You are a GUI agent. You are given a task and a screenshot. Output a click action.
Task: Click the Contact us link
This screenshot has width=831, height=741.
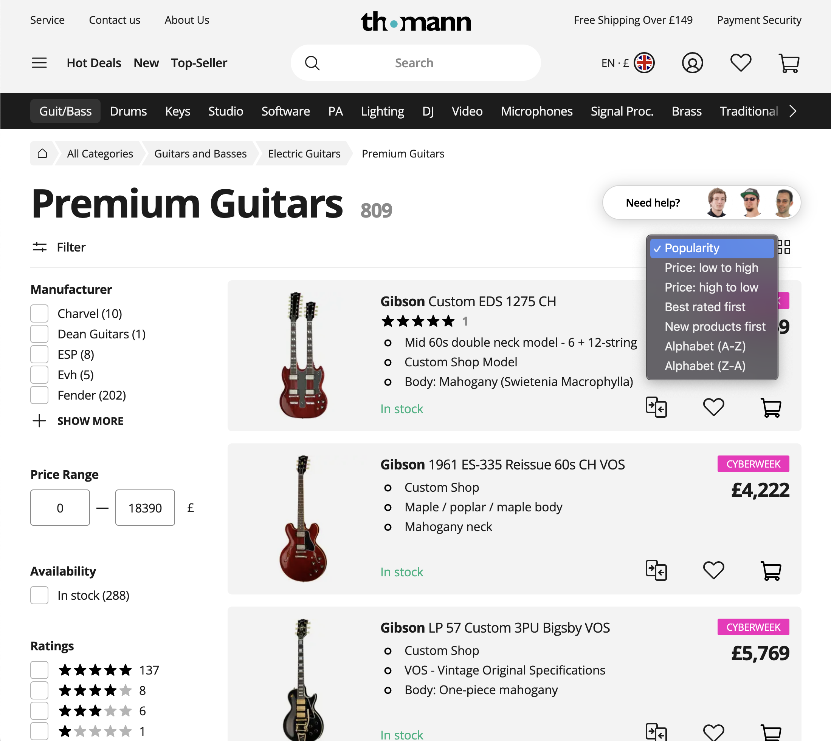(115, 20)
